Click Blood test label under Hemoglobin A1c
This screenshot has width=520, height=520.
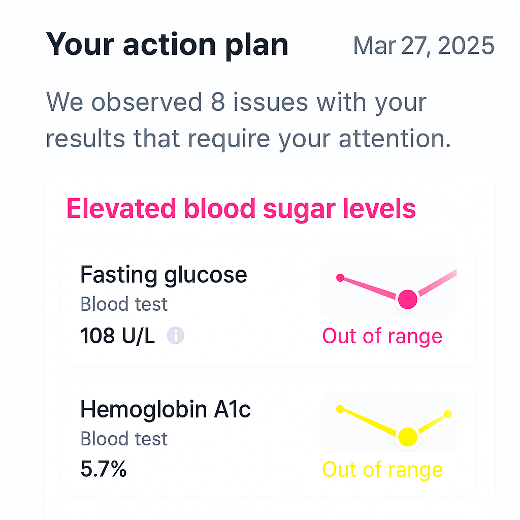pyautogui.click(x=124, y=439)
